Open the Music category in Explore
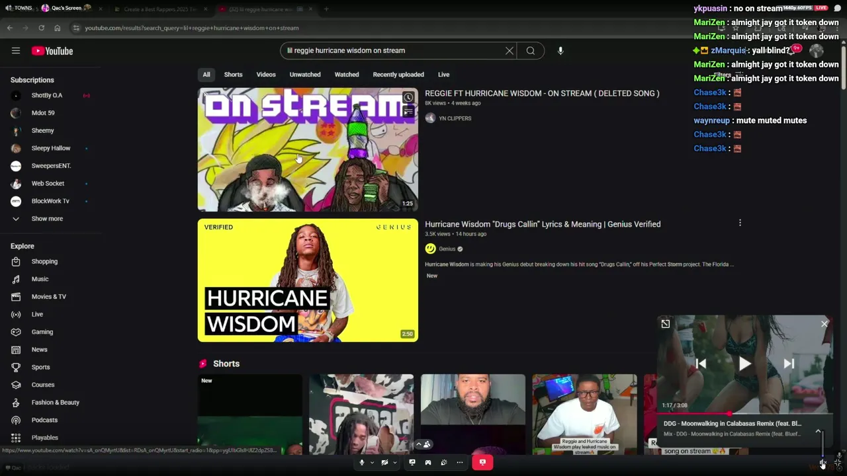The width and height of the screenshot is (847, 476). (40, 279)
